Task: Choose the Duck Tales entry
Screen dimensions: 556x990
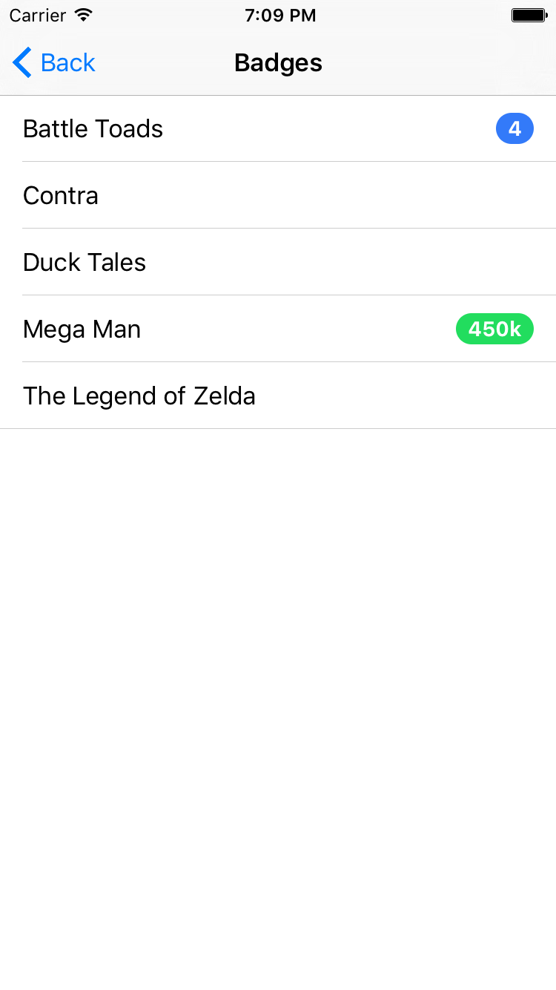Action: (278, 263)
